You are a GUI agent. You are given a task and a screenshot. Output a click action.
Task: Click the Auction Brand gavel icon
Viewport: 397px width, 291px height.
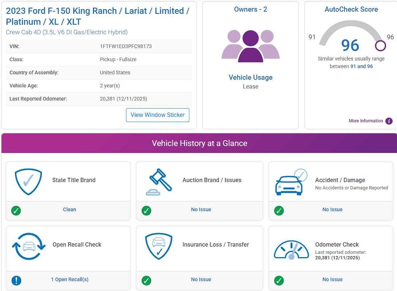[159, 181]
